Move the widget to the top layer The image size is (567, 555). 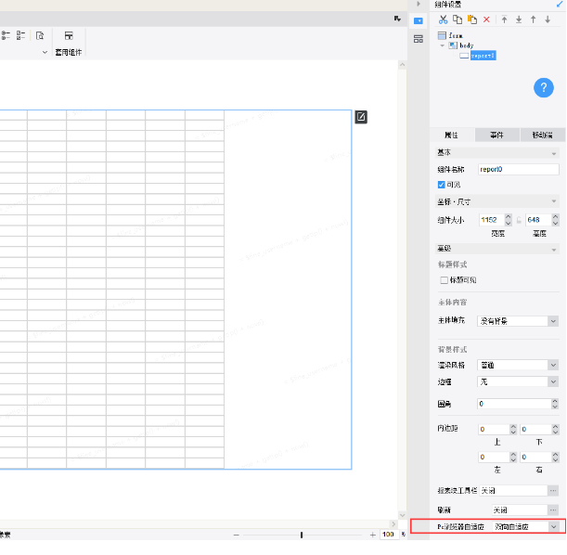[505, 19]
